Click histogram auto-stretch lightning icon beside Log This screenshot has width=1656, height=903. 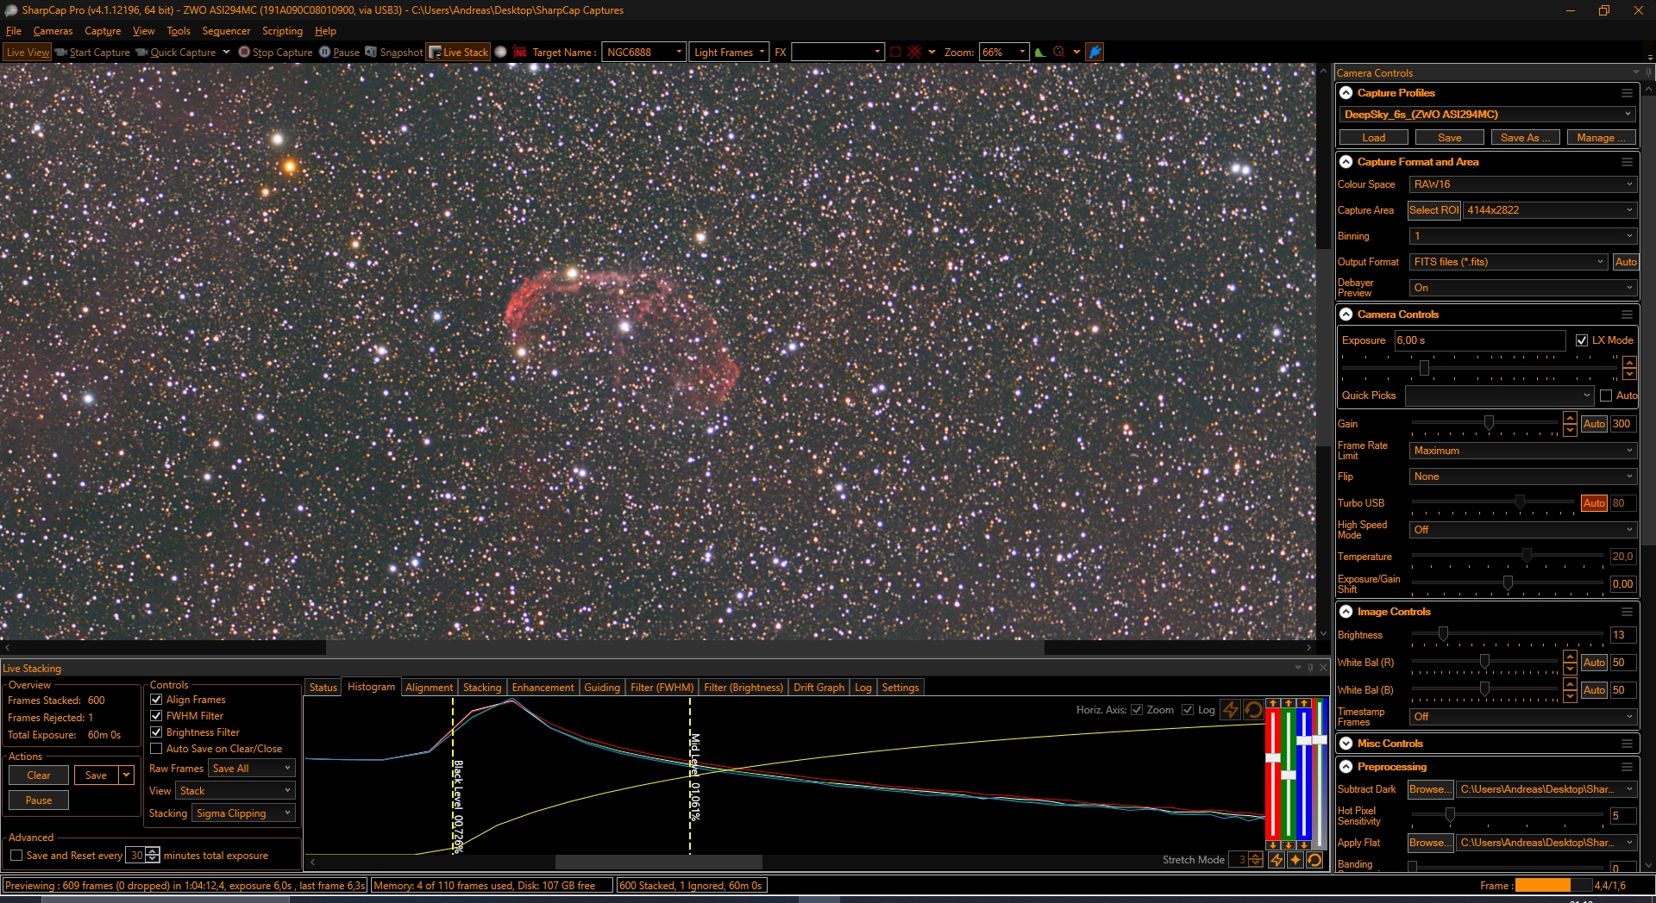(1231, 710)
